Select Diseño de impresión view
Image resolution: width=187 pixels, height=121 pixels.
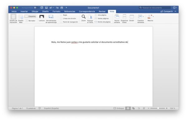[13, 18]
